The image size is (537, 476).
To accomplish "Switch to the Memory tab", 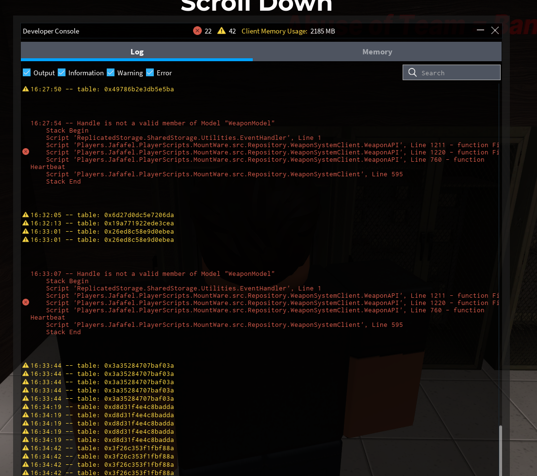I will pyautogui.click(x=377, y=52).
